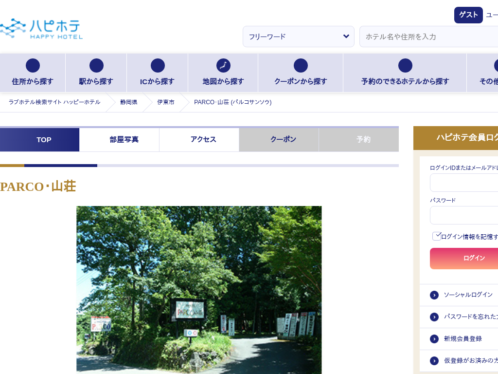
Task: Focus the ホテル名や住所を入力 search field
Action: pos(429,37)
